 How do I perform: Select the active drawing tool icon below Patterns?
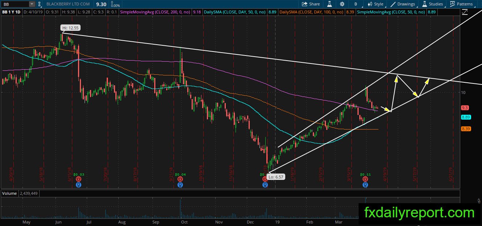(465, 12)
